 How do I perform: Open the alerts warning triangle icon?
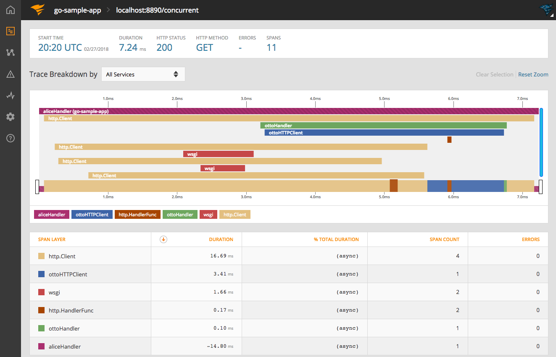(x=11, y=74)
